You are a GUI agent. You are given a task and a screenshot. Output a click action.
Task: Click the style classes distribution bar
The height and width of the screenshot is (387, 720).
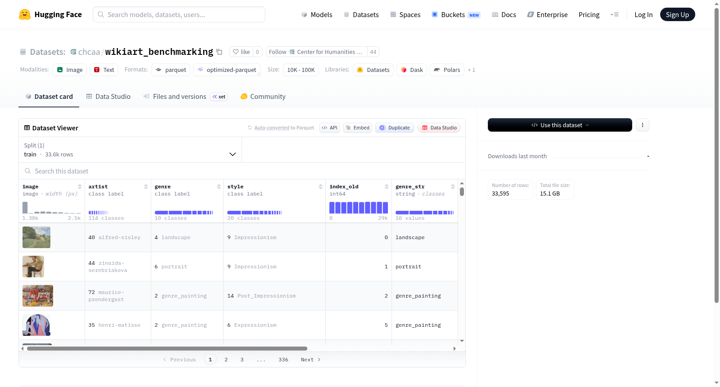[254, 213]
